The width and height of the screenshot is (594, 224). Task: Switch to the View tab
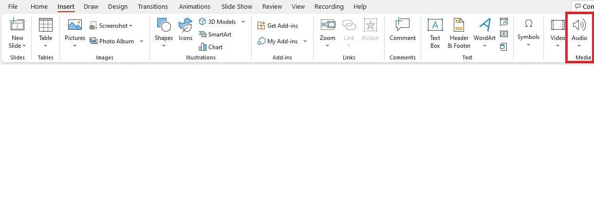tap(298, 6)
